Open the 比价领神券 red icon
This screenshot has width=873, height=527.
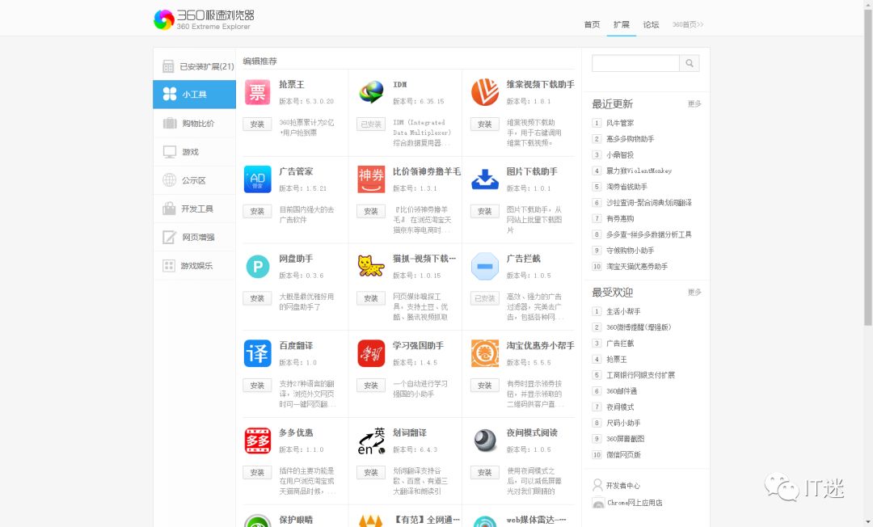(x=371, y=179)
